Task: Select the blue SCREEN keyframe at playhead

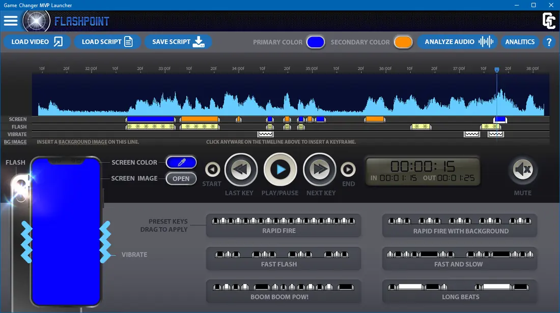Action: point(500,119)
